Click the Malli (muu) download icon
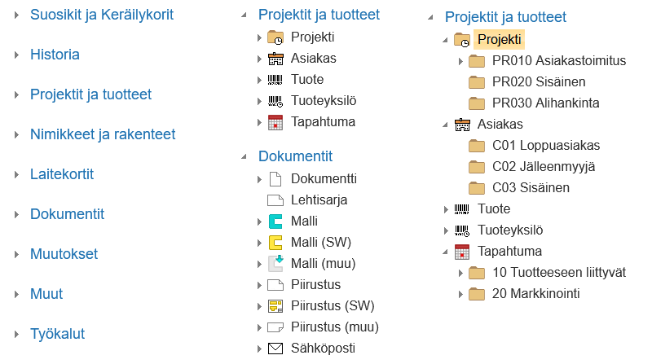Screen dimensions: 652x364 click(x=275, y=264)
